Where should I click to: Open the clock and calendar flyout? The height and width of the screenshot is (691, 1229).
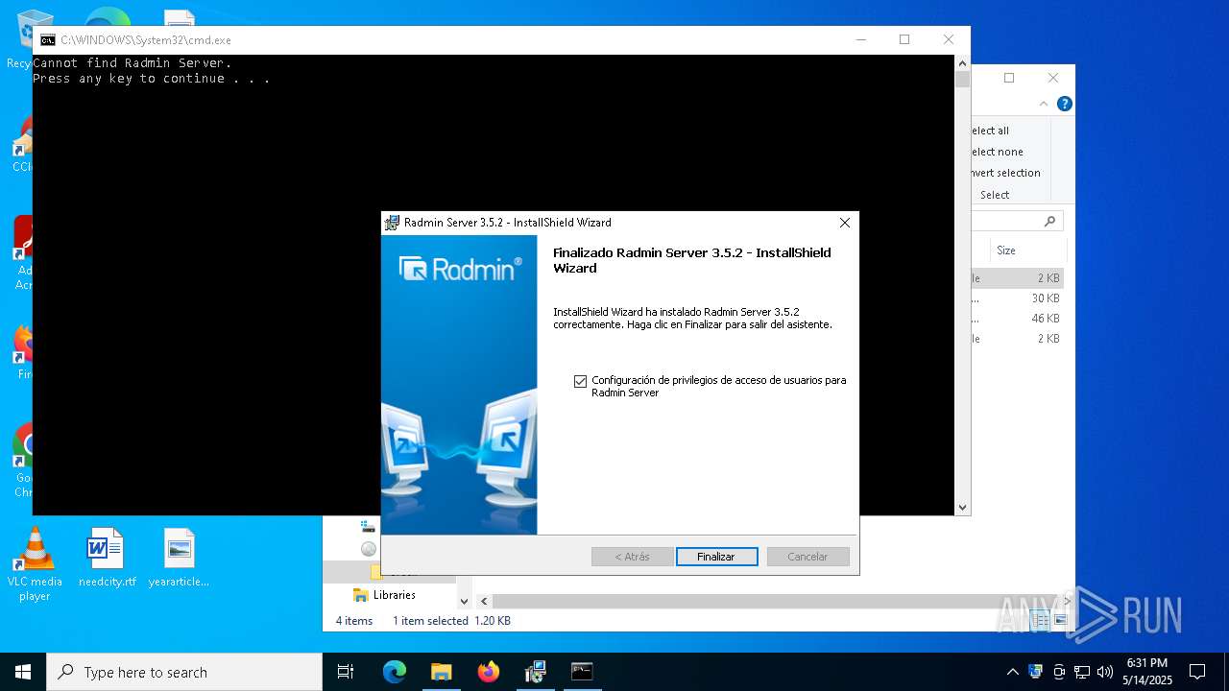1147,672
